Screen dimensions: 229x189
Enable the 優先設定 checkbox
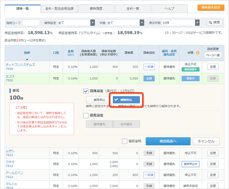pos(86,116)
